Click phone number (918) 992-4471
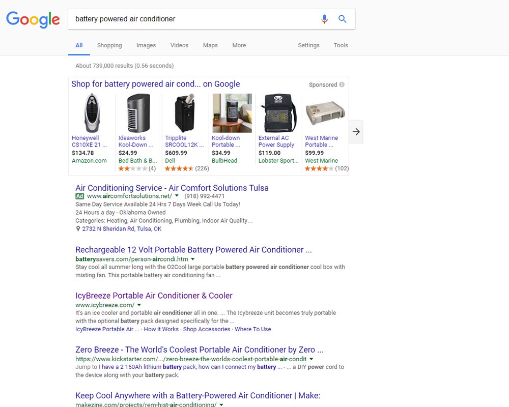The height and width of the screenshot is (407, 509). (x=204, y=196)
